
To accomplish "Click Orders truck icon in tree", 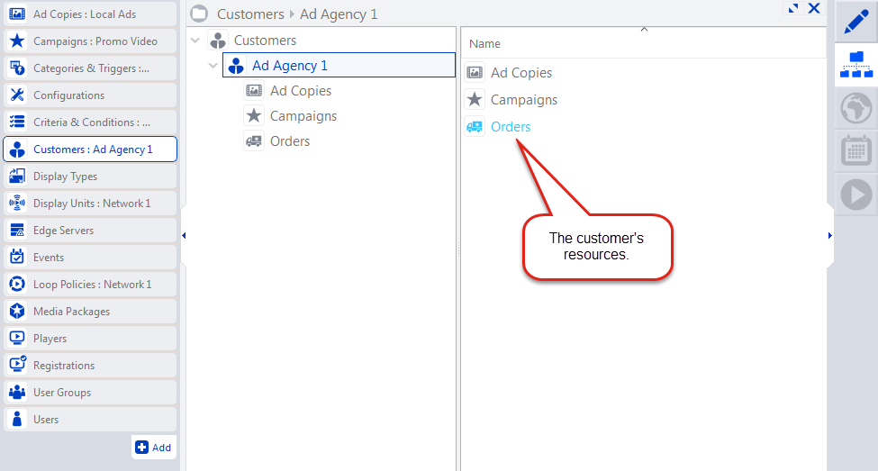I will coord(254,141).
